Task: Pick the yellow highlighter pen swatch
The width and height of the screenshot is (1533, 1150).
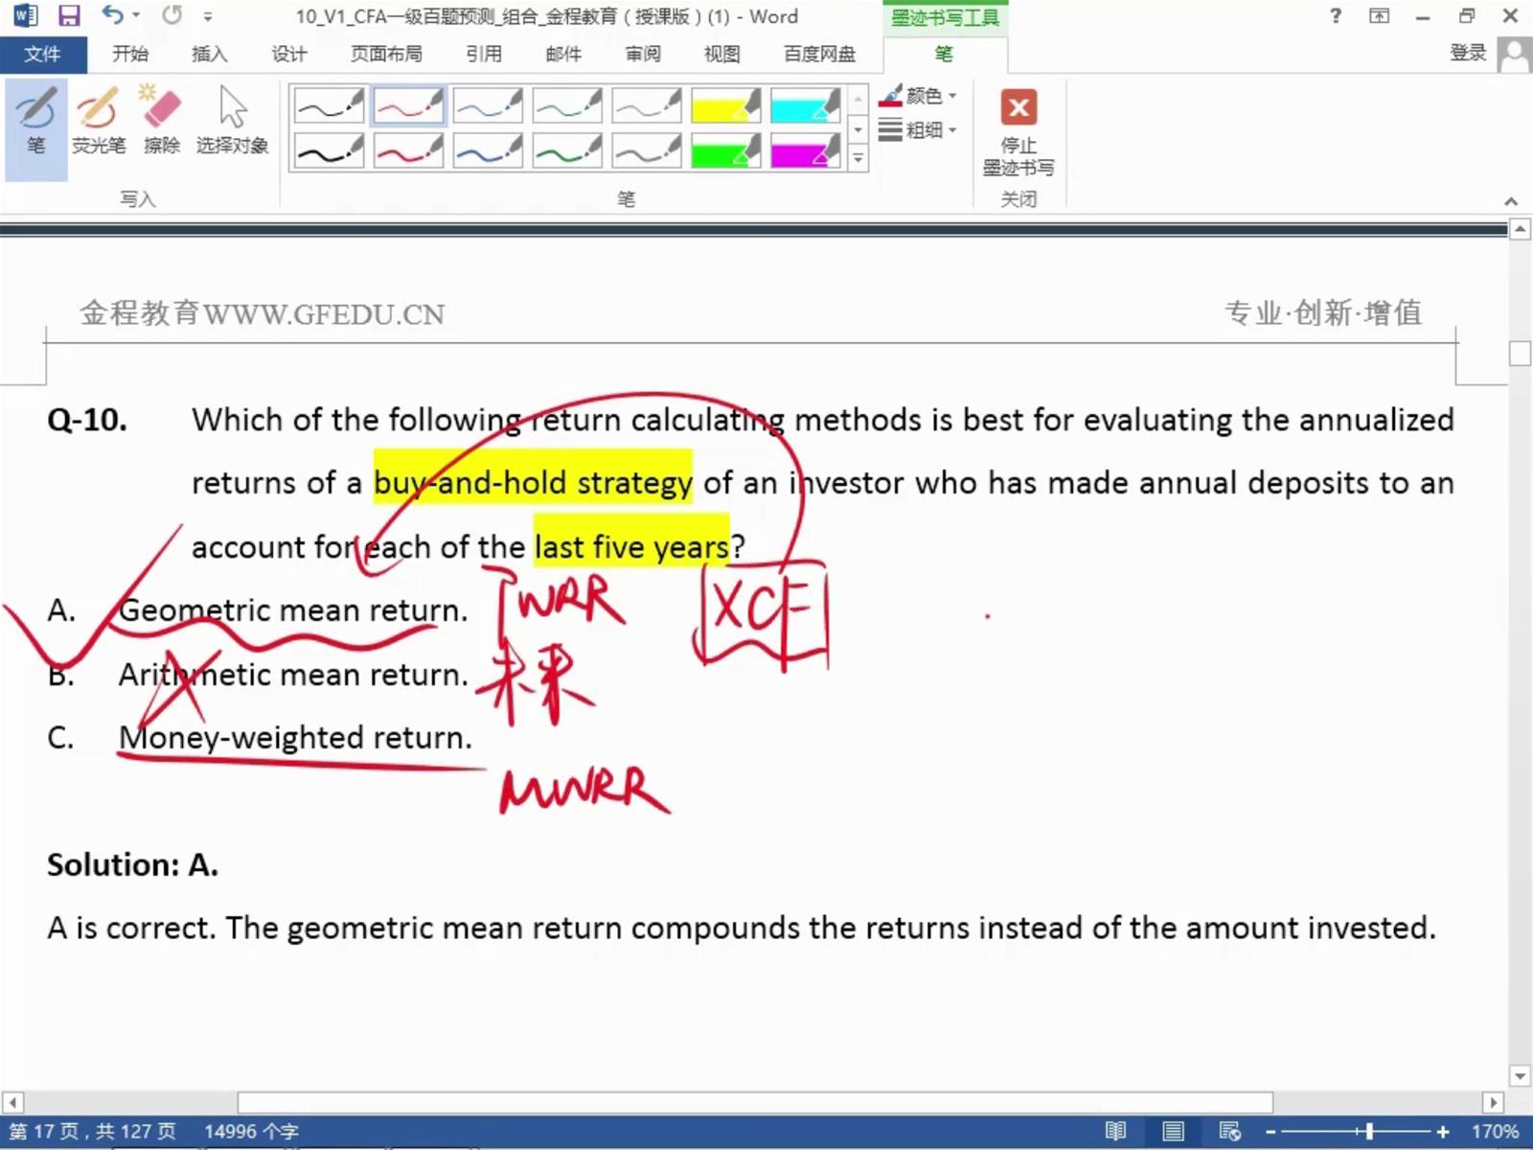Action: click(x=725, y=105)
